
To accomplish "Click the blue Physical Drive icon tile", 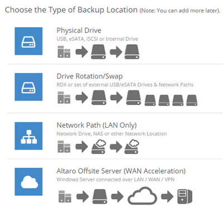I will coord(28,41).
